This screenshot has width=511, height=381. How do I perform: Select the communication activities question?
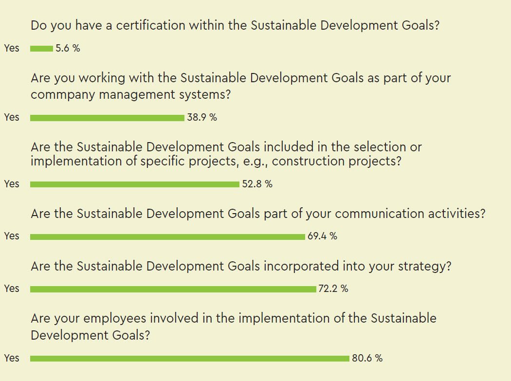(x=258, y=214)
